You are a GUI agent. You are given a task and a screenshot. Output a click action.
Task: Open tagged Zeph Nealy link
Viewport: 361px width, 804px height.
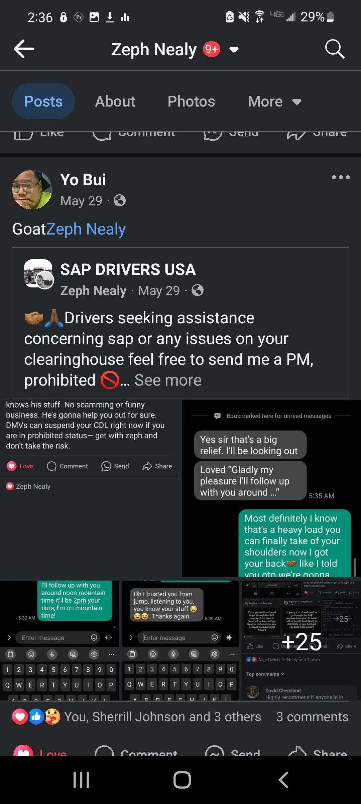tap(86, 229)
